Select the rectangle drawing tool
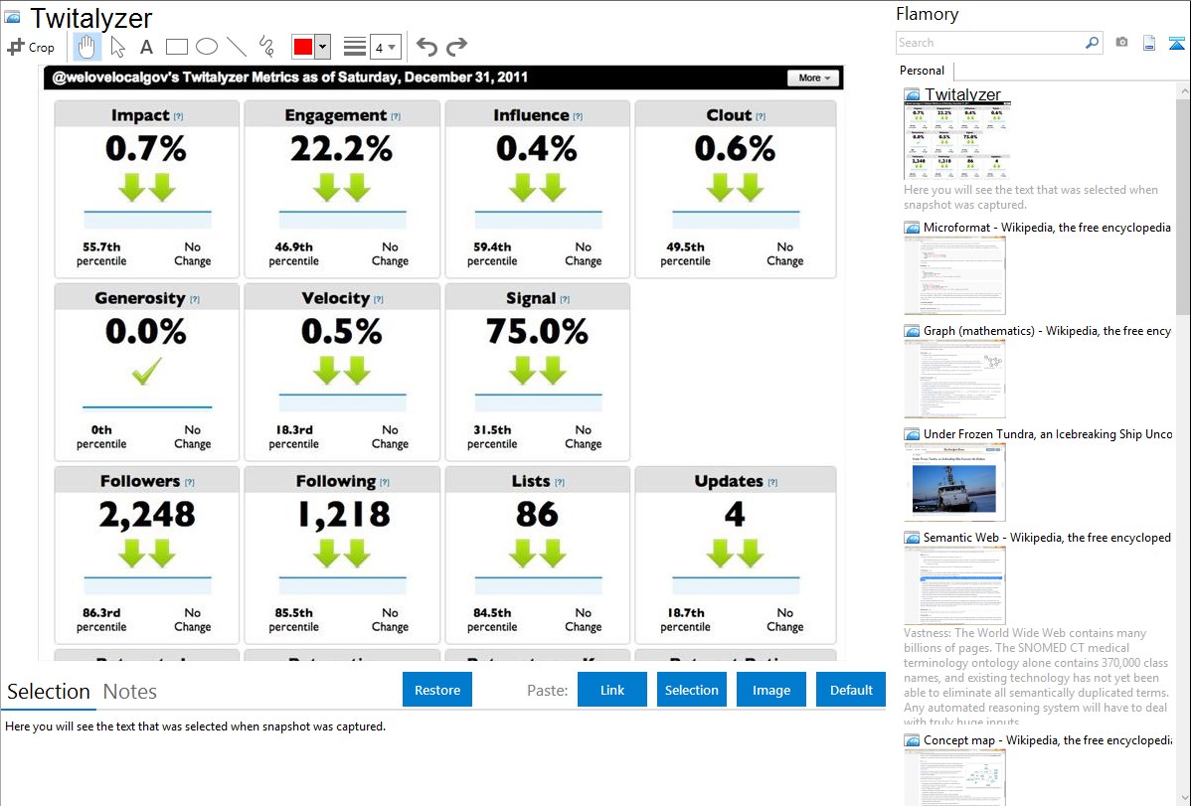The width and height of the screenshot is (1191, 806). pyautogui.click(x=176, y=47)
